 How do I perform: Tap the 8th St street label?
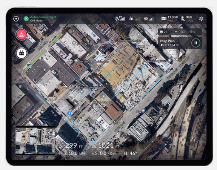[54, 113]
